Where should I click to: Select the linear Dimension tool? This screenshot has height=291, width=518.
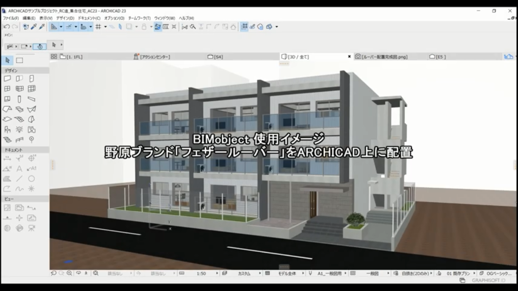pyautogui.click(x=7, y=158)
